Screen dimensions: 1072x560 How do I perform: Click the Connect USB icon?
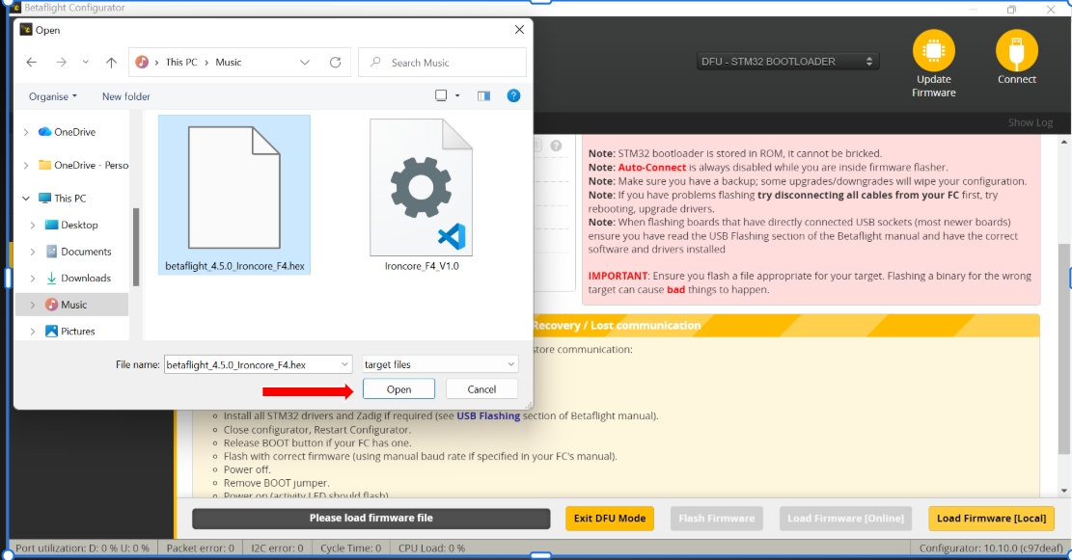click(x=1016, y=50)
